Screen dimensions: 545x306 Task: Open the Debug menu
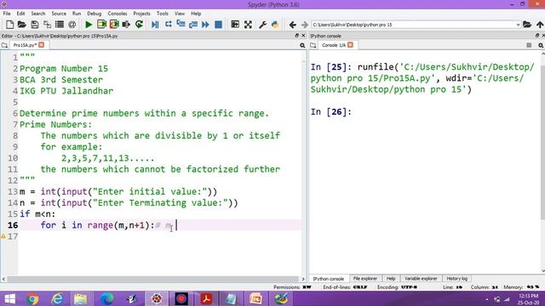pyautogui.click(x=95, y=14)
